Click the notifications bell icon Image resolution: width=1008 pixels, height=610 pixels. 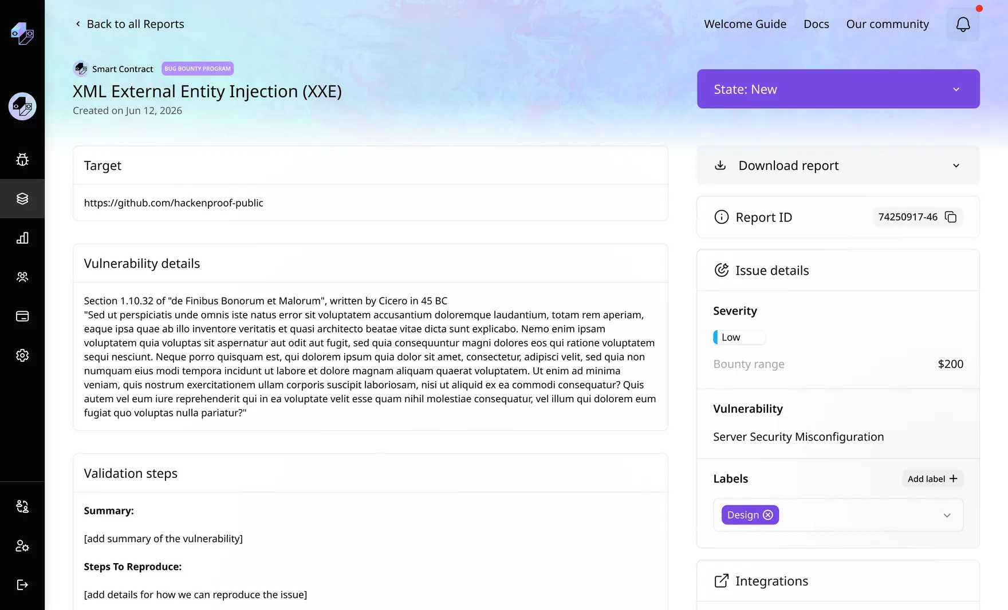pyautogui.click(x=963, y=24)
